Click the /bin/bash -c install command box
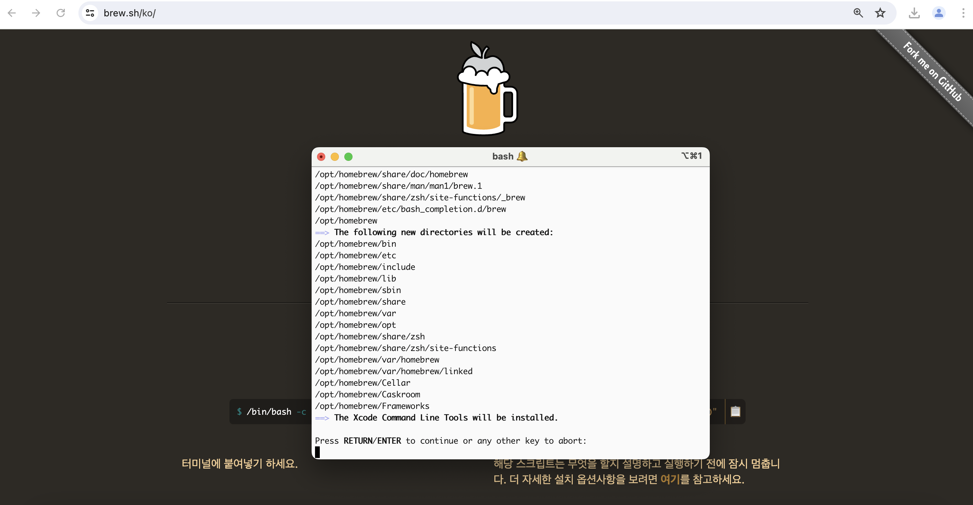This screenshot has height=505, width=973. click(x=270, y=412)
